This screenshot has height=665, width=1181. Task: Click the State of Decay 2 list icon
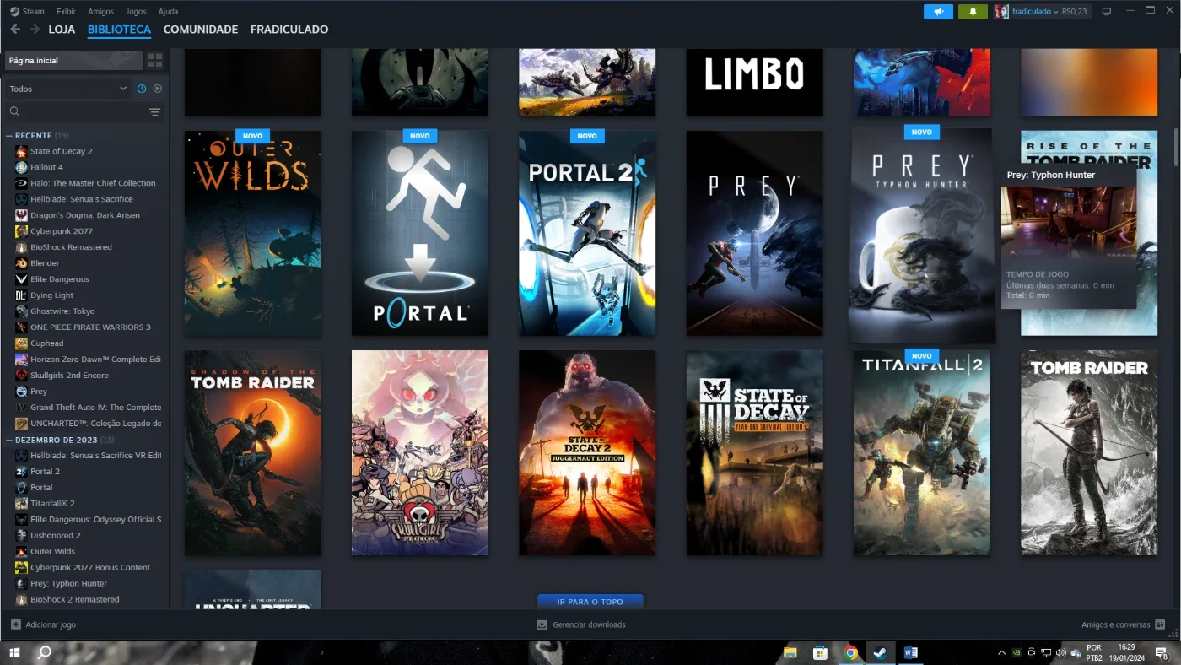tap(21, 151)
